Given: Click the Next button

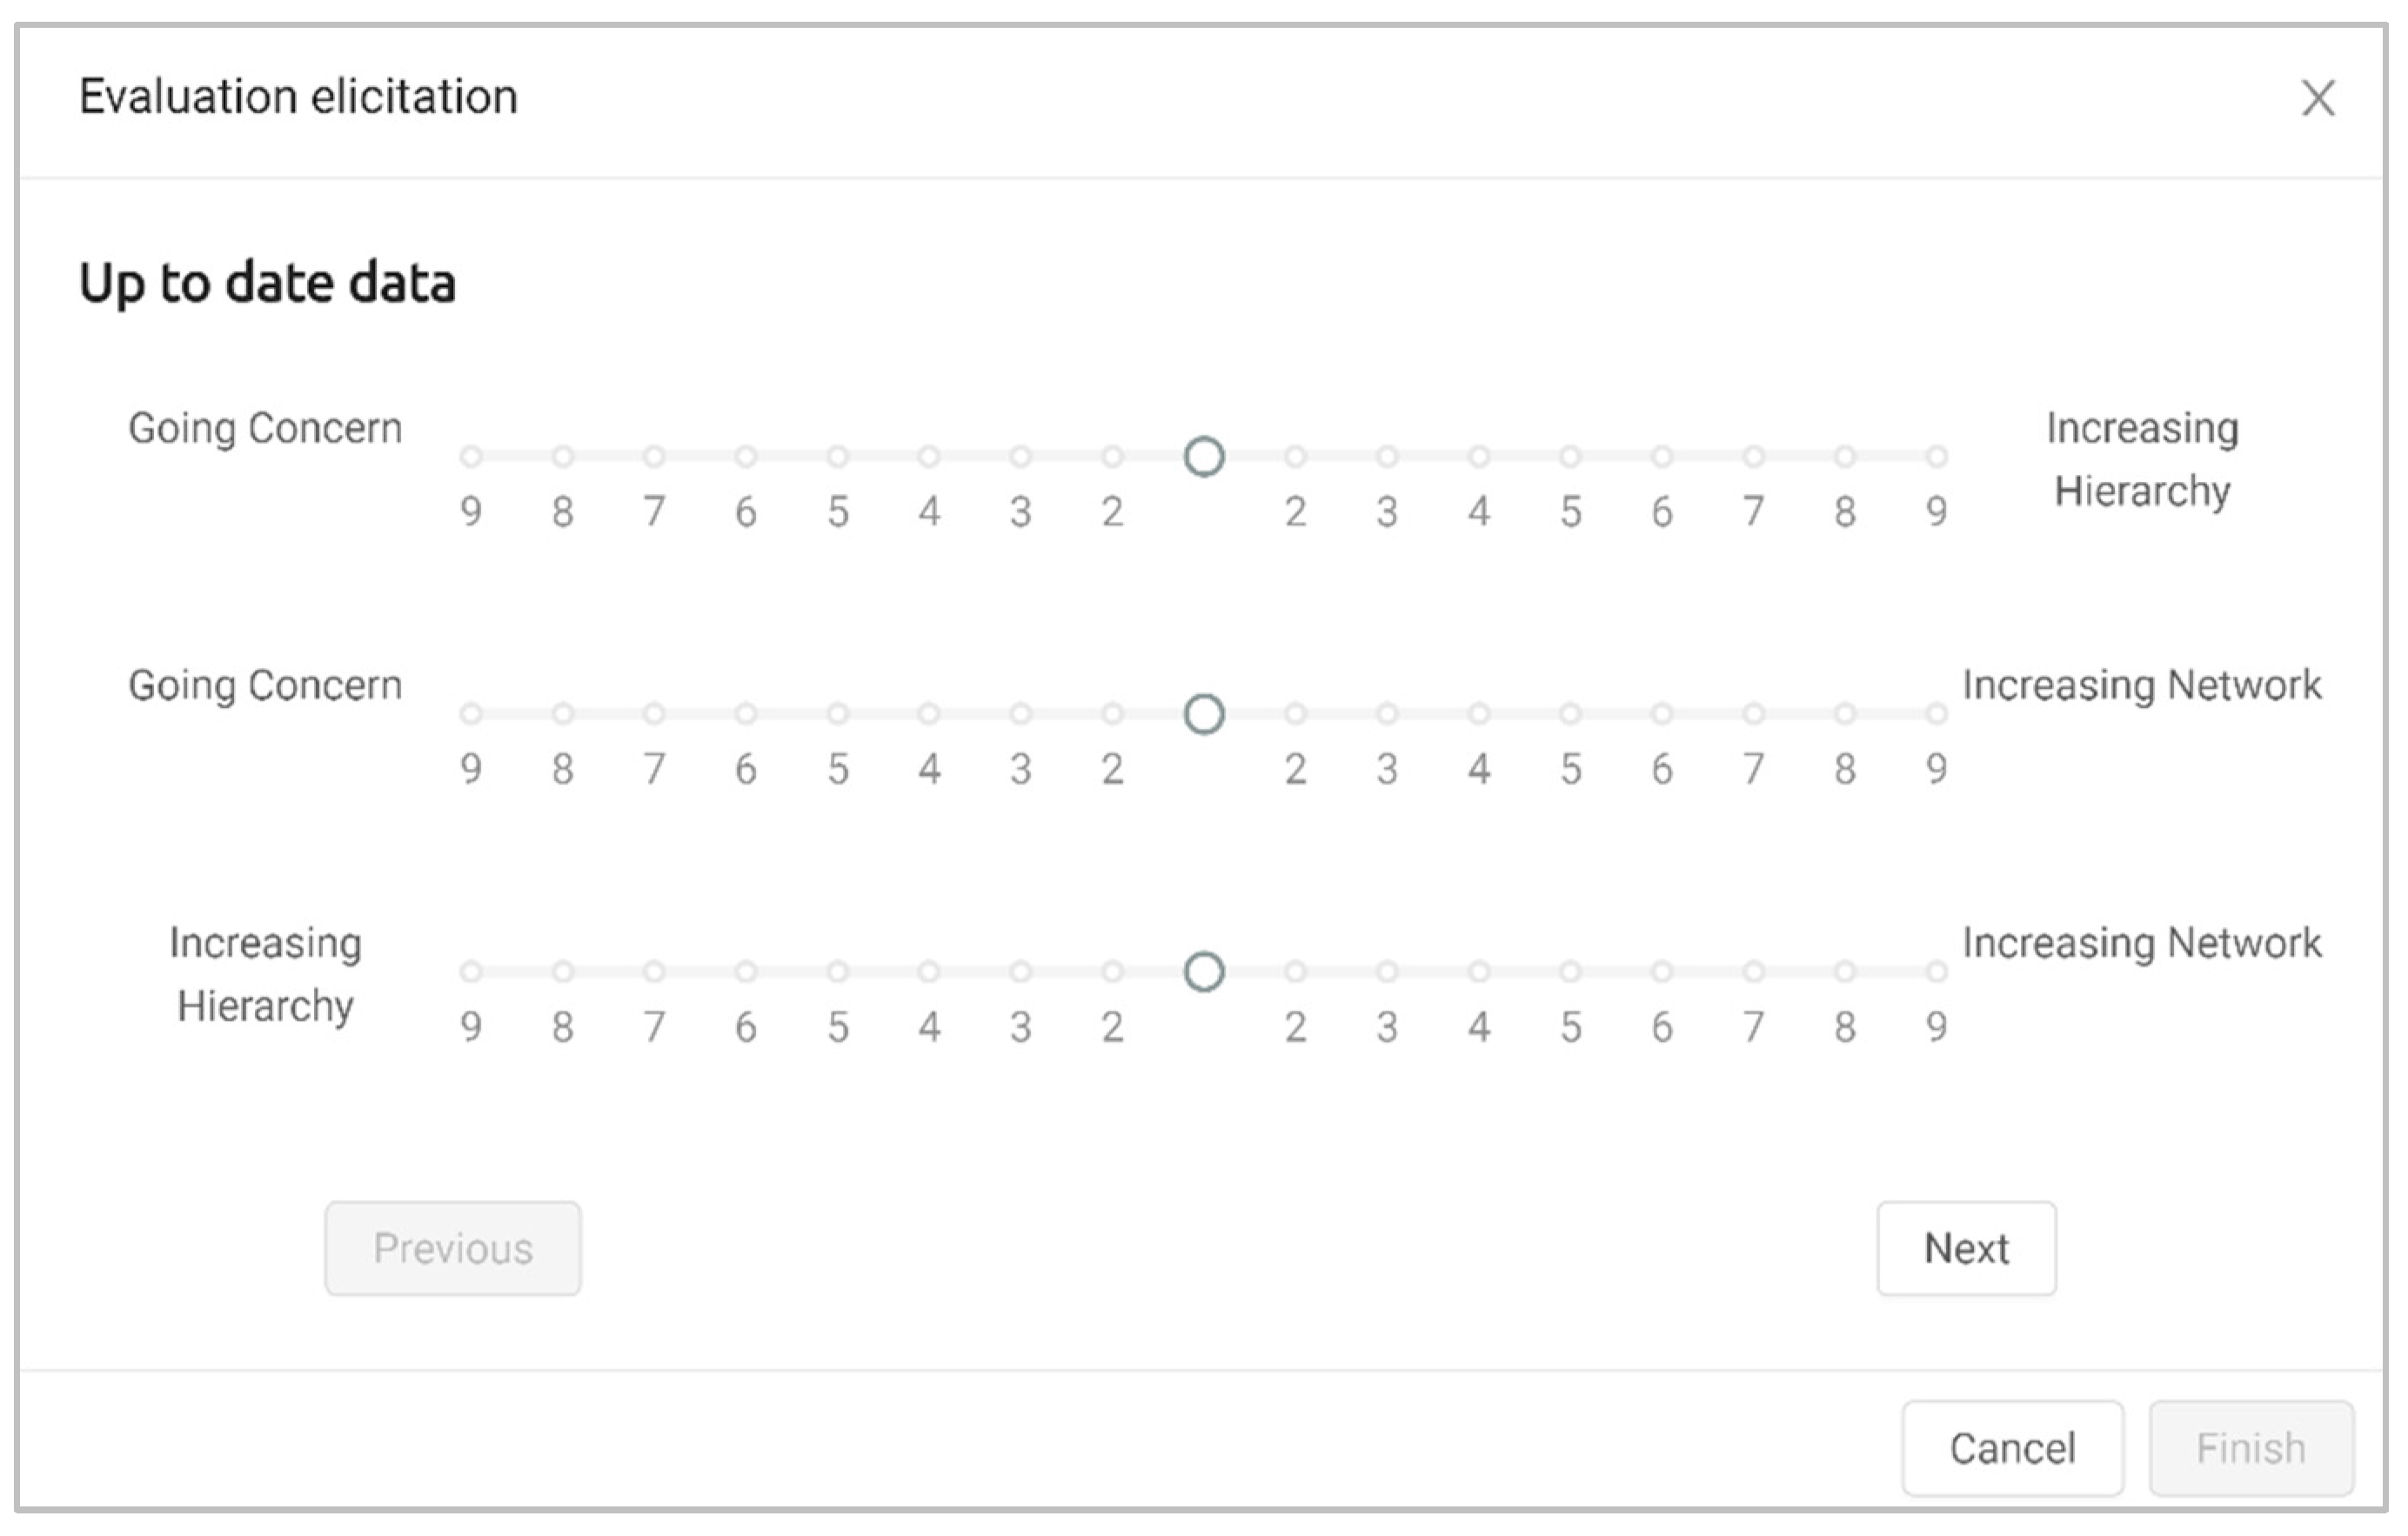Looking at the screenshot, I should click(x=1966, y=1248).
